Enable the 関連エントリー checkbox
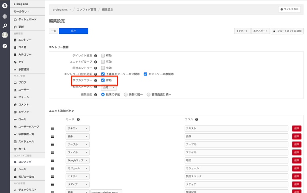The width and height of the screenshot is (307, 193). click(103, 68)
